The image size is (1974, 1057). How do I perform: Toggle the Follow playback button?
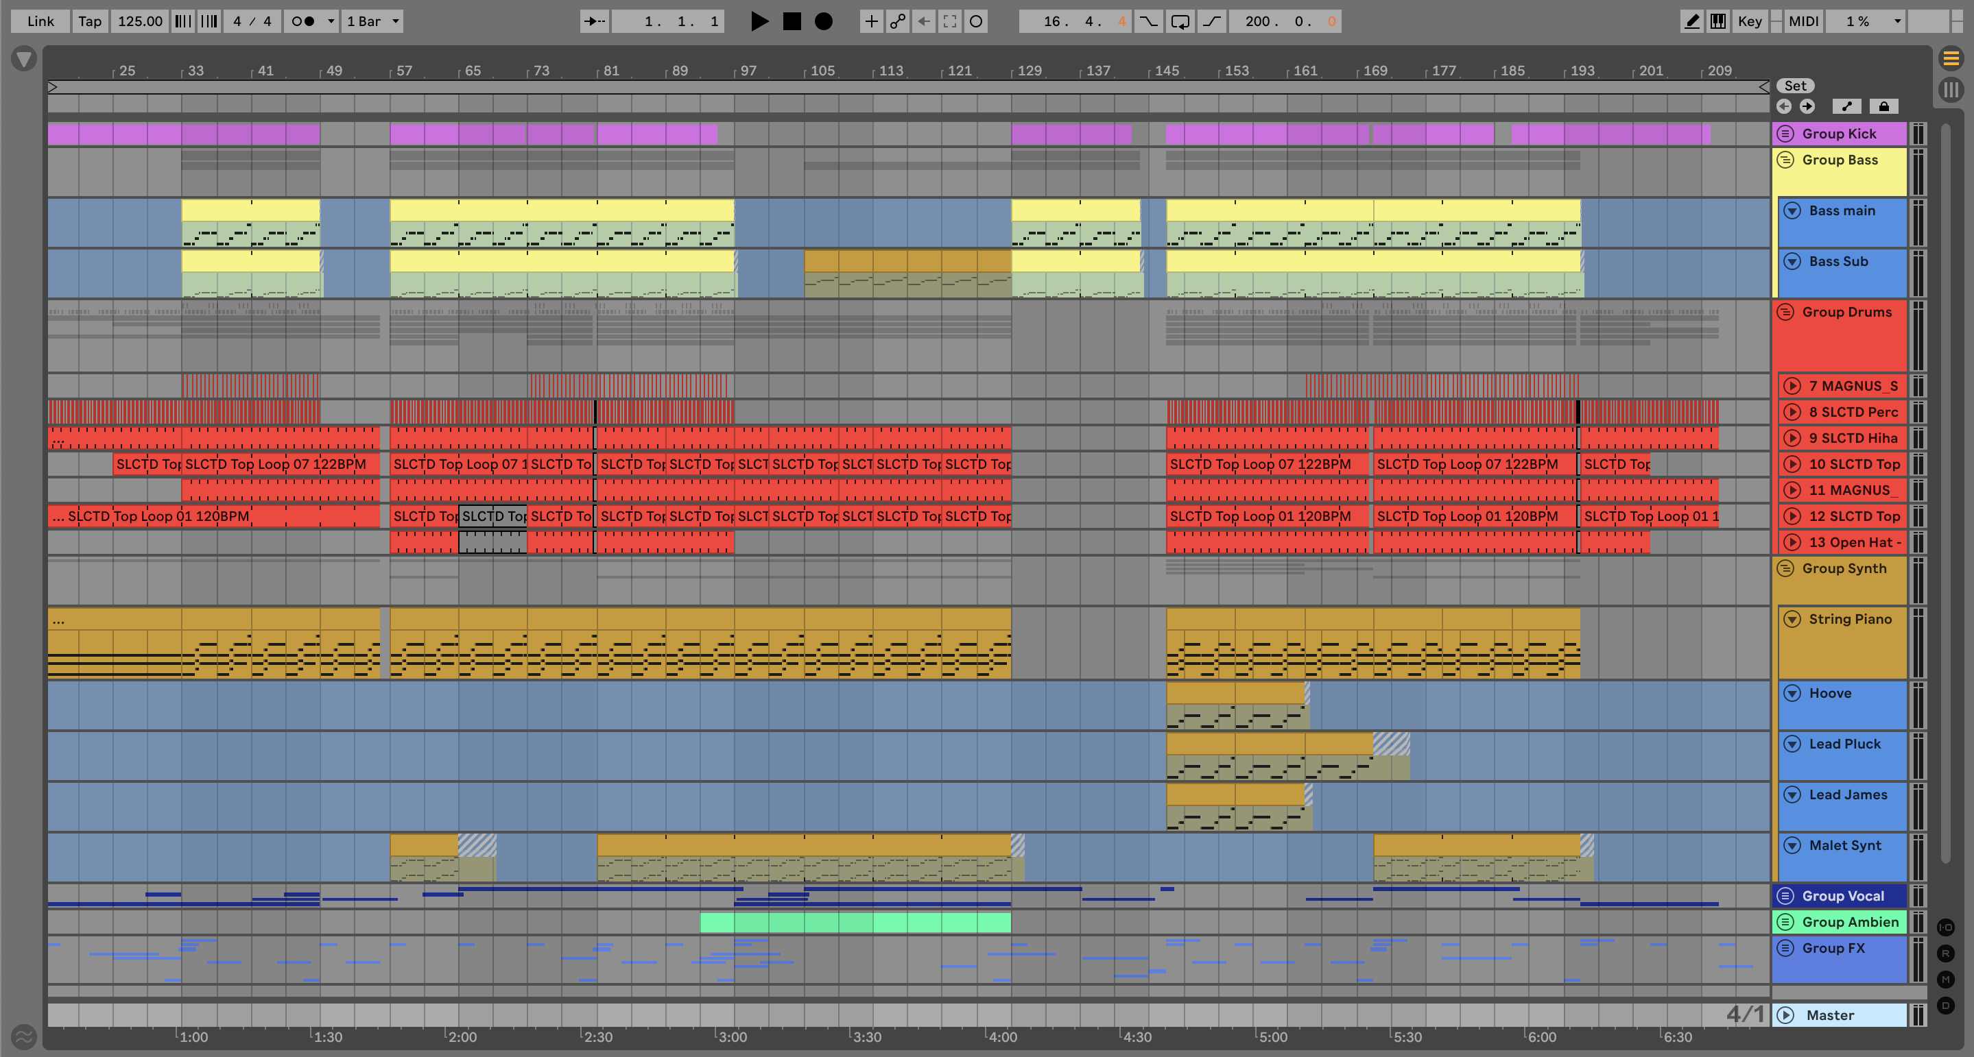[x=595, y=21]
